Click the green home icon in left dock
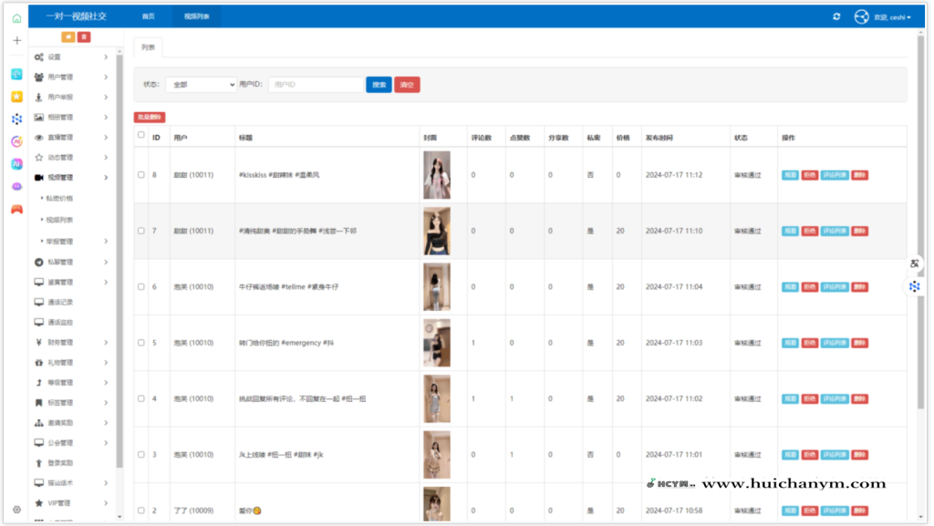The height and width of the screenshot is (526, 934). tap(16, 17)
